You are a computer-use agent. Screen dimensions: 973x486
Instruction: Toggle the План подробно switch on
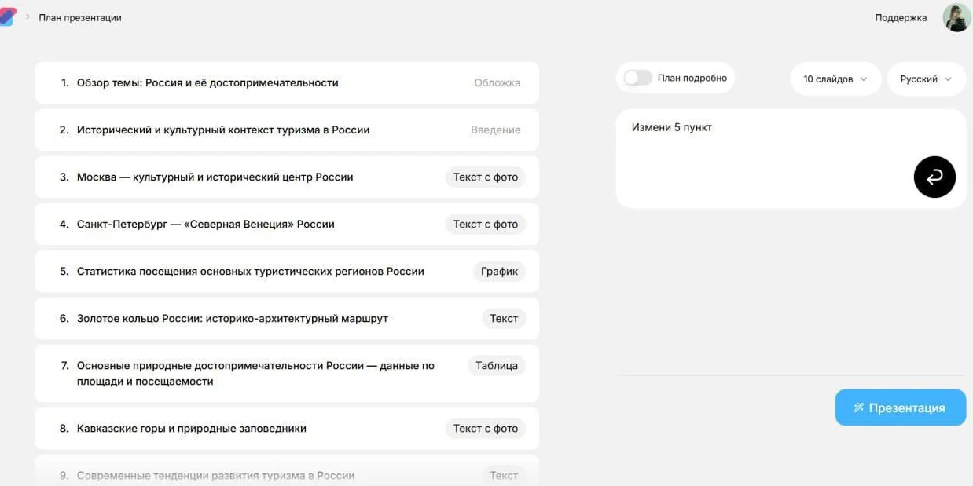pyautogui.click(x=637, y=78)
